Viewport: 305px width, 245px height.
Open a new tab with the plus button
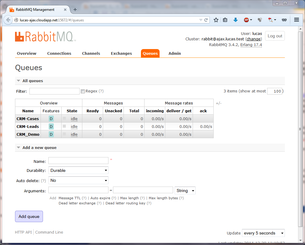pyautogui.click(x=75, y=10)
